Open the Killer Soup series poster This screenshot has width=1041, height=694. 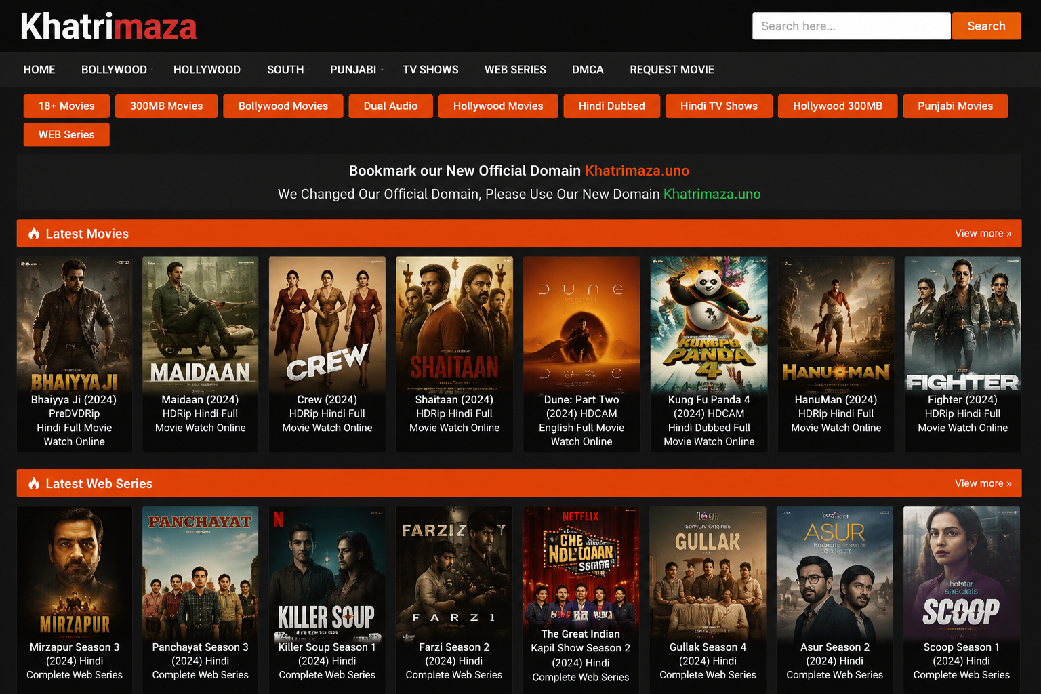(327, 573)
